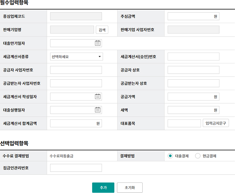This screenshot has width=235, height=193.
Task: Expand 세금계산서종류 dropdown list
Action: 76,57
